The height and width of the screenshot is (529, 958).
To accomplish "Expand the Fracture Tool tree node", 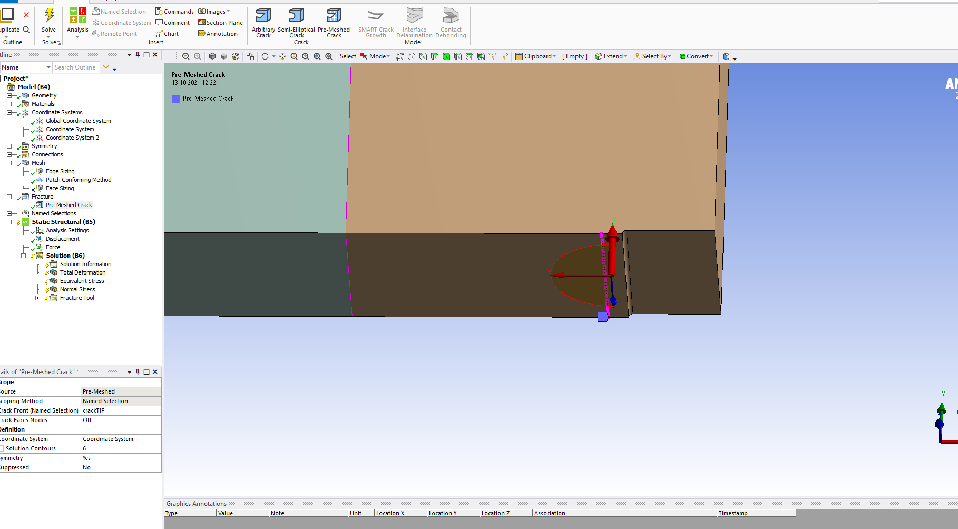I will click(x=37, y=298).
